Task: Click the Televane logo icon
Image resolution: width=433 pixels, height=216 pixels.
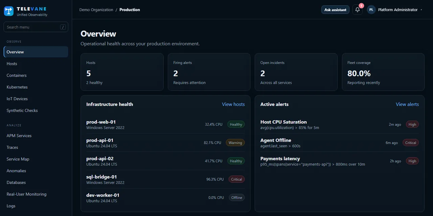Action: (x=9, y=11)
